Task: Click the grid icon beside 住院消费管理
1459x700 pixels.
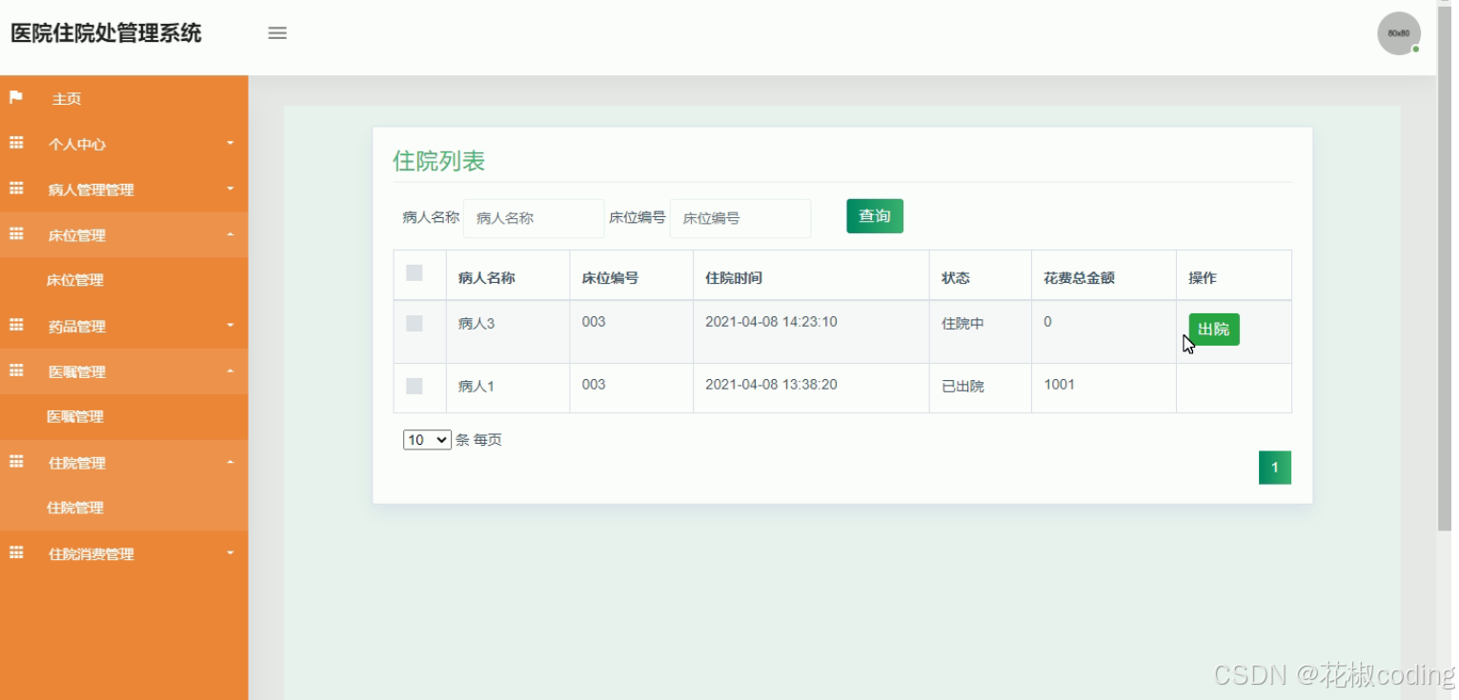Action: click(x=14, y=552)
